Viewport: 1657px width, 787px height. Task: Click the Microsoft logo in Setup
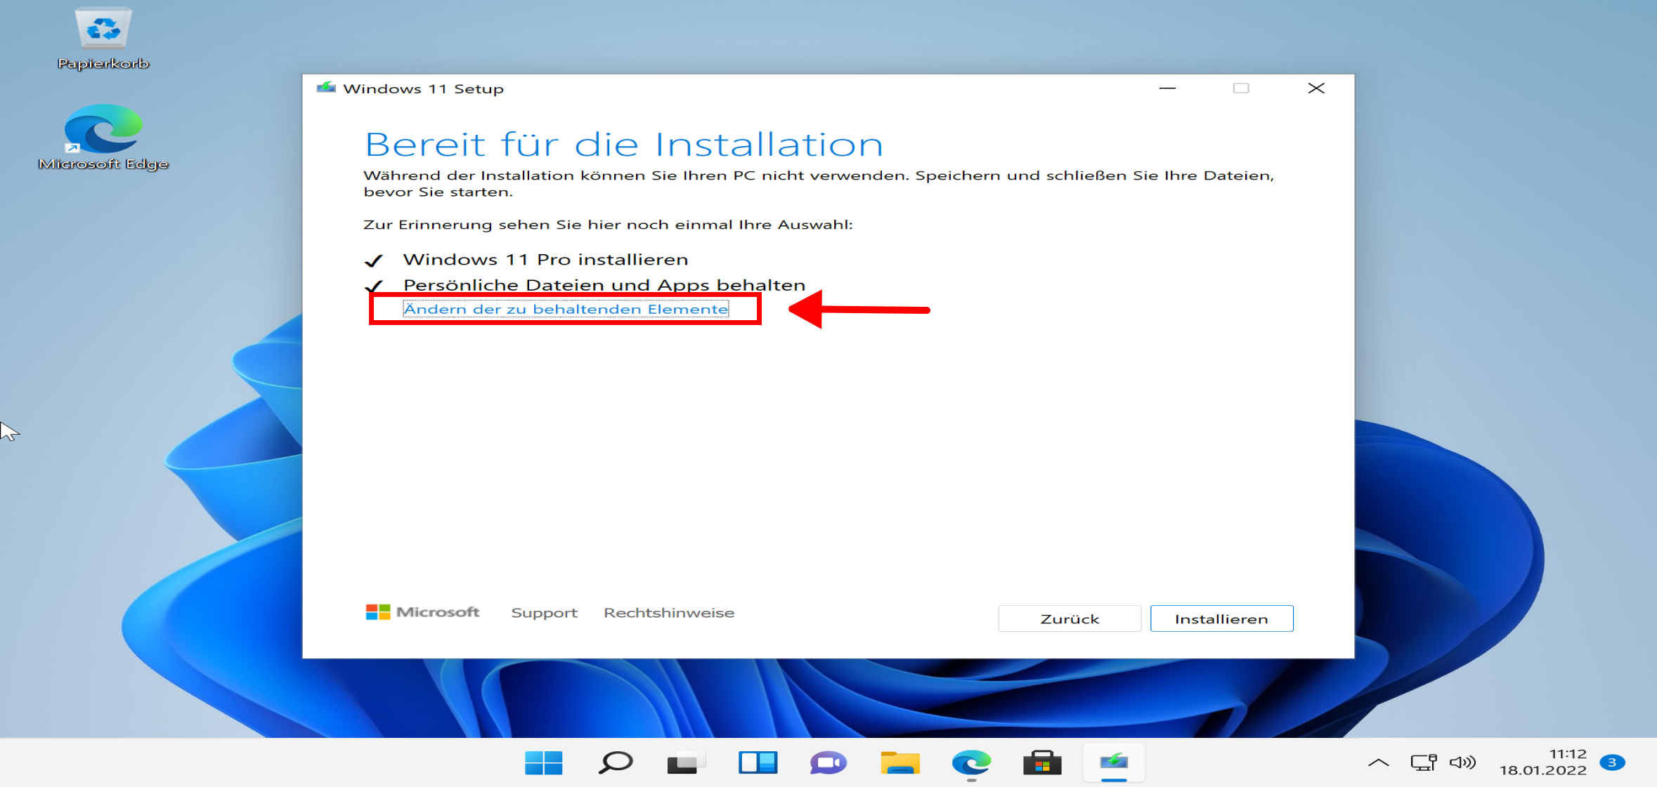click(x=422, y=612)
